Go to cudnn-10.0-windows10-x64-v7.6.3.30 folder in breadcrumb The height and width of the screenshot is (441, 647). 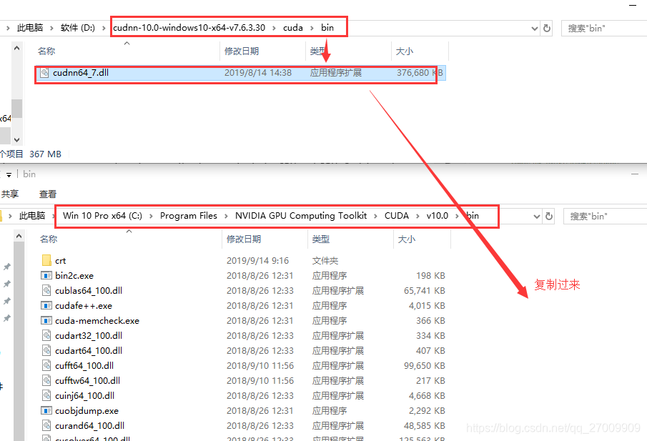[x=189, y=28]
